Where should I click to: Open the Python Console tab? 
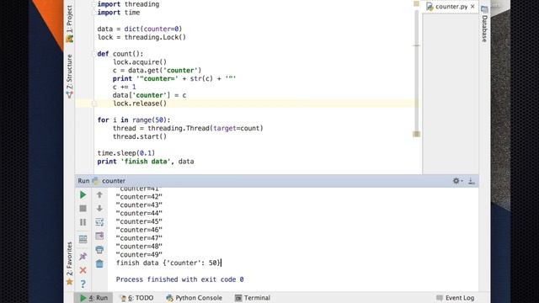click(x=195, y=298)
